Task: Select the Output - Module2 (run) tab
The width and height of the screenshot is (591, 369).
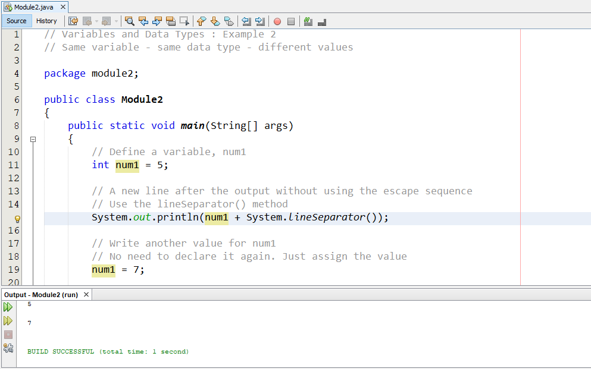Action: click(x=41, y=295)
